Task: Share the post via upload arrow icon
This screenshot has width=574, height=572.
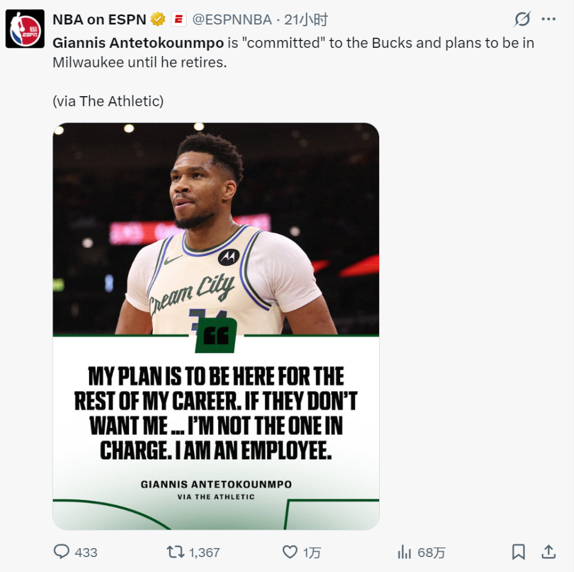Action: tap(548, 552)
